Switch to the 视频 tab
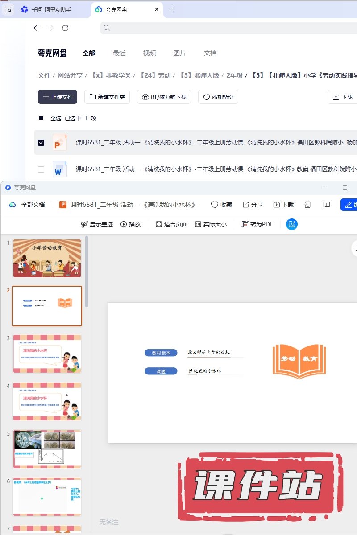The height and width of the screenshot is (535, 357). coord(149,53)
